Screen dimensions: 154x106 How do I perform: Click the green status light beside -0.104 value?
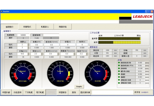click(119, 68)
